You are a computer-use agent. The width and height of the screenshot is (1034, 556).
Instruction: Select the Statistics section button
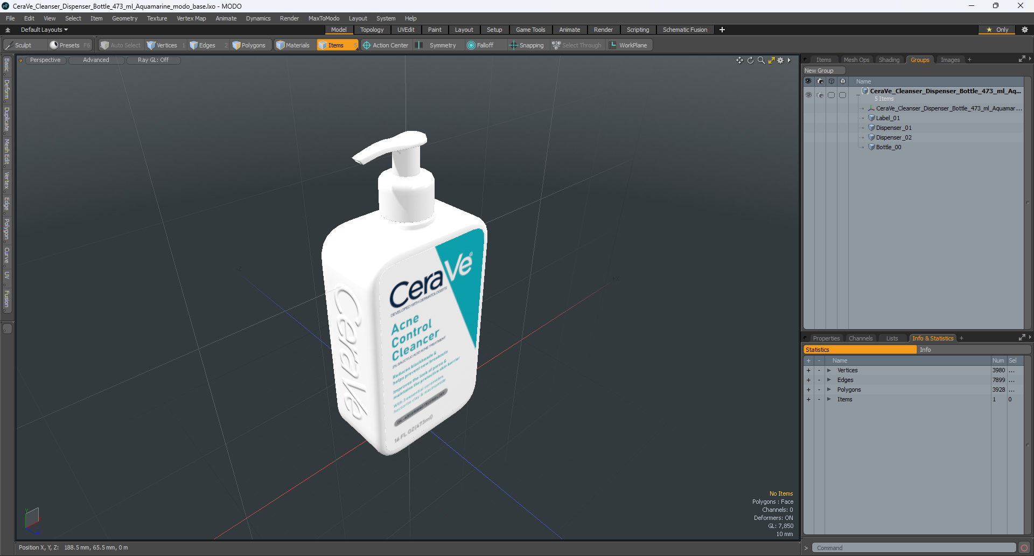point(860,350)
